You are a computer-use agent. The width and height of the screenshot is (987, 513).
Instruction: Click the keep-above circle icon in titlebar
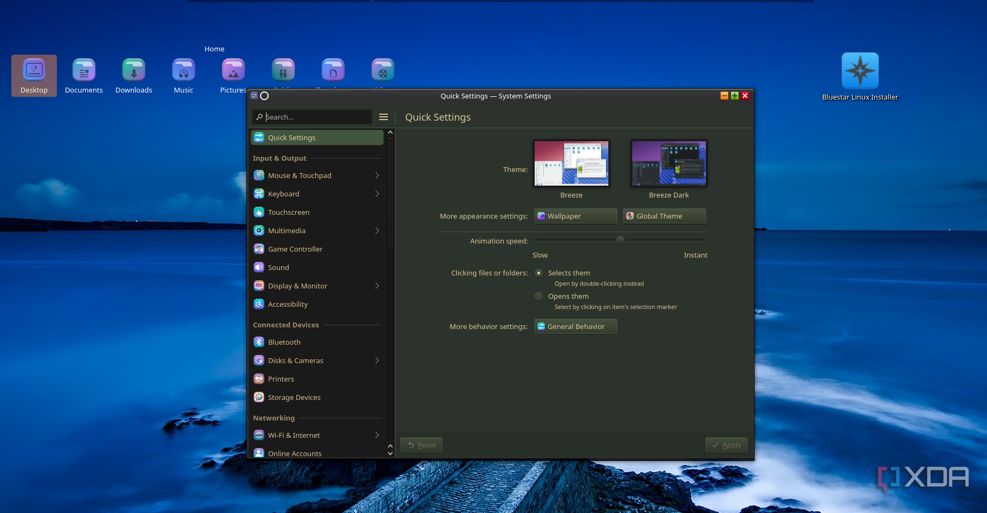coord(264,96)
